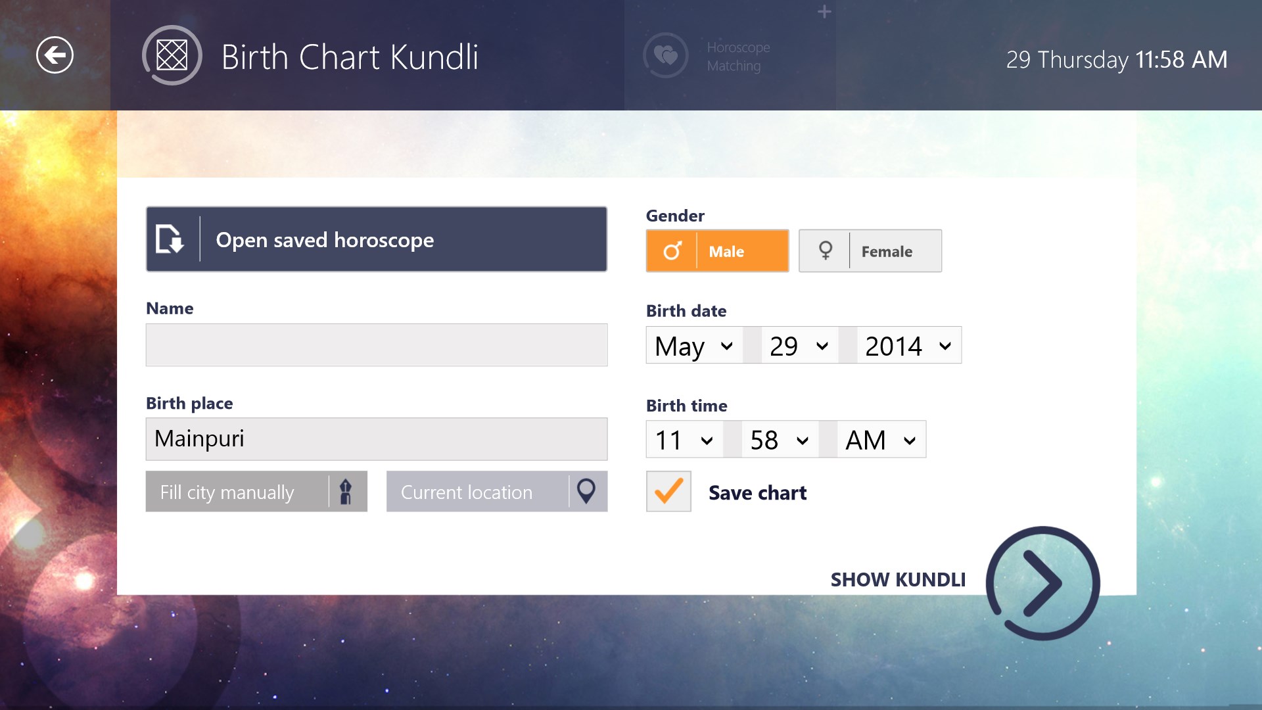This screenshot has width=1262, height=710.
Task: Choose Fill city manually
Action: pyautogui.click(x=256, y=492)
